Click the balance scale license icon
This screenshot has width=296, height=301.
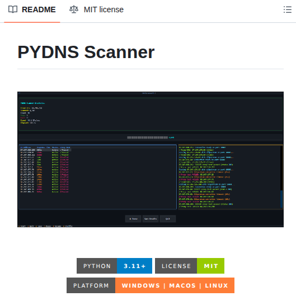pyautogui.click(x=74, y=9)
